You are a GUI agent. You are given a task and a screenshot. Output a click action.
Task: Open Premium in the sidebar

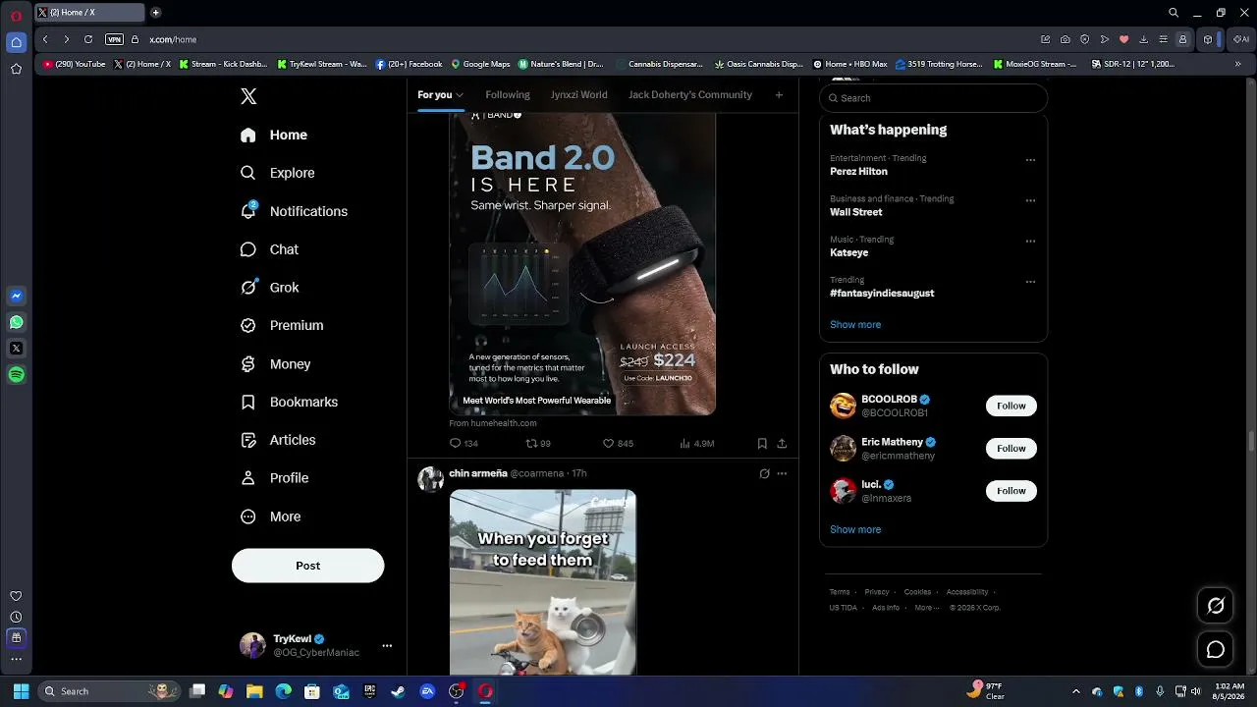pos(282,326)
